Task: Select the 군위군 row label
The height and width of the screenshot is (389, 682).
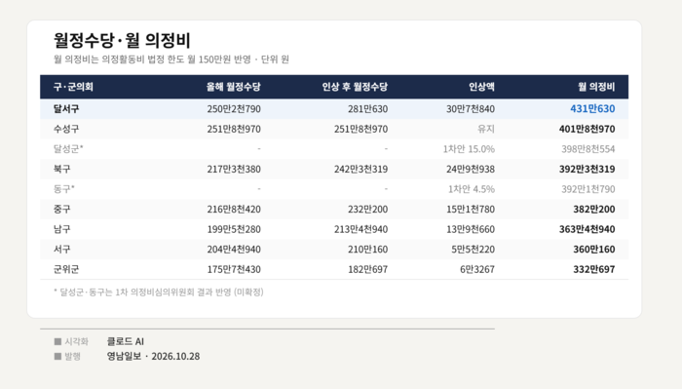Action: coord(66,269)
